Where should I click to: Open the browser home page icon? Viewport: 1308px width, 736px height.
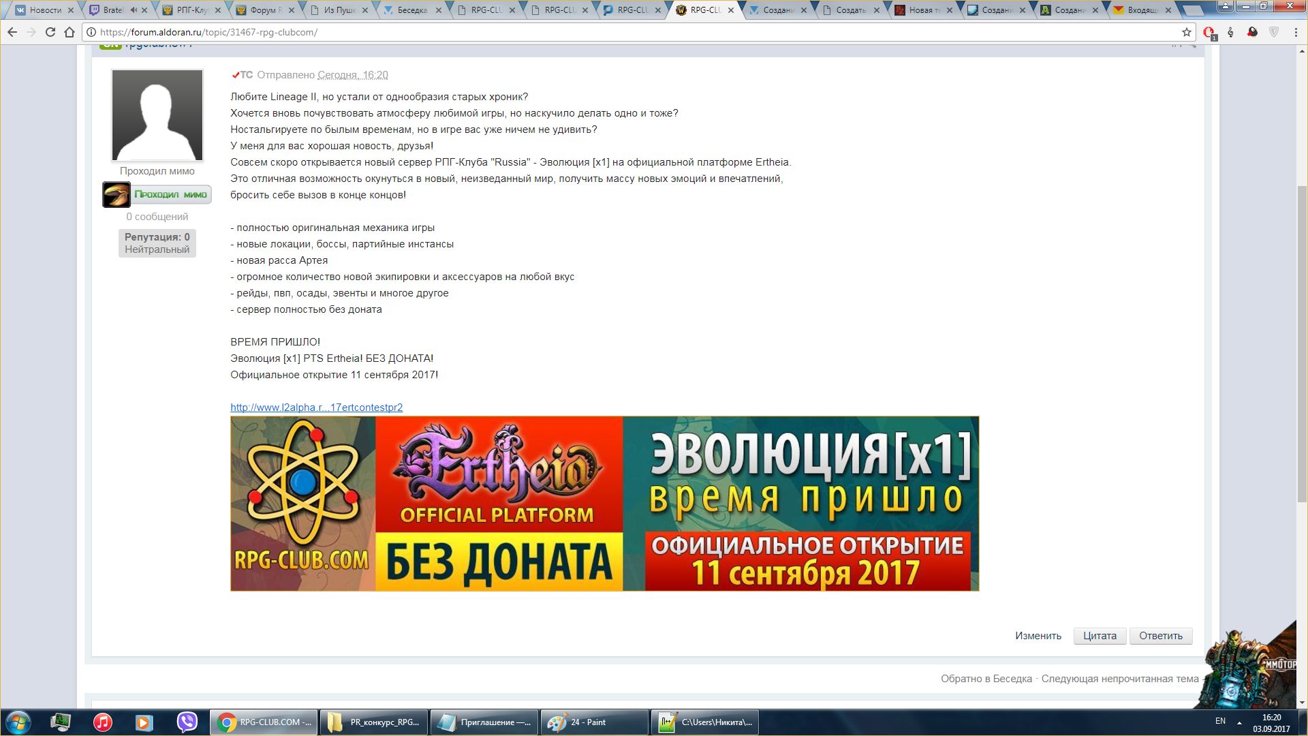[x=69, y=32]
